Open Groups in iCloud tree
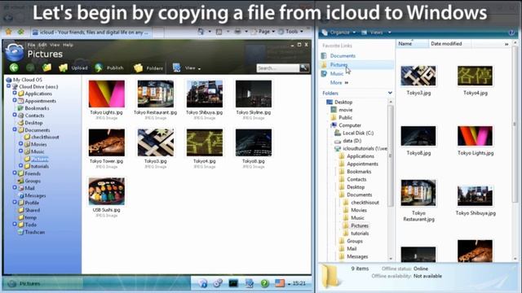The image size is (522, 293). (29, 181)
